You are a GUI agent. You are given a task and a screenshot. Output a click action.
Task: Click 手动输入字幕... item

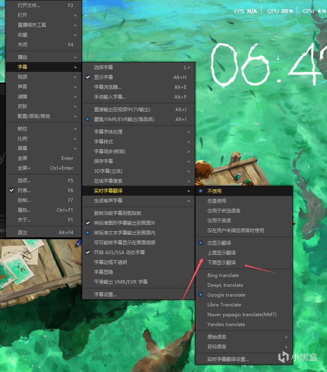139,97
